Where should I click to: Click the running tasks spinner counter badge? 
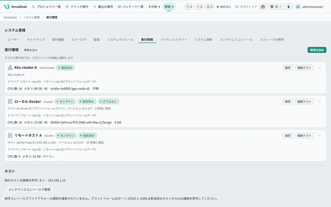coord(199,7)
